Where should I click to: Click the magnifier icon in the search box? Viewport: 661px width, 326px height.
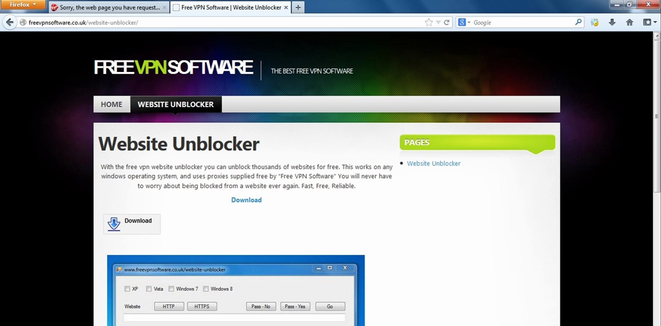click(578, 22)
